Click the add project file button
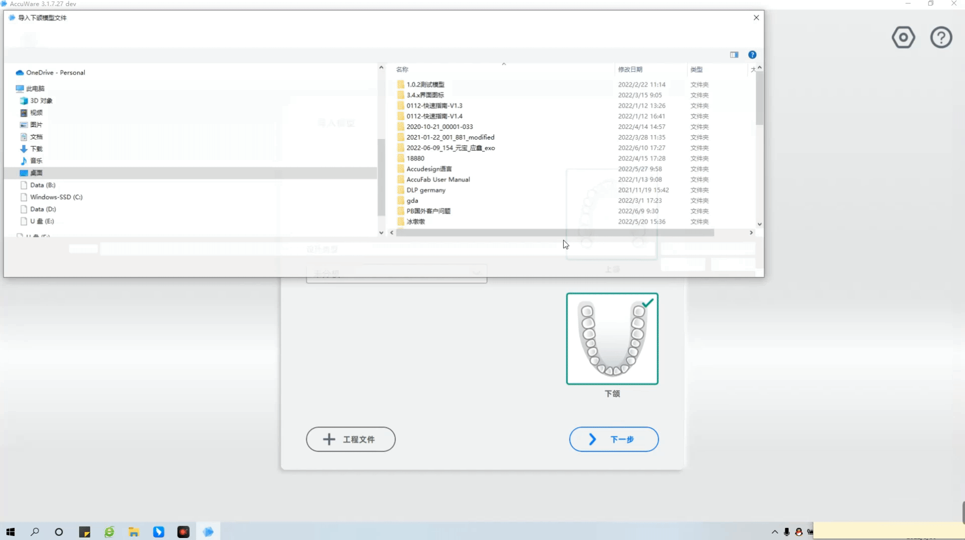965x540 pixels. [x=350, y=439]
